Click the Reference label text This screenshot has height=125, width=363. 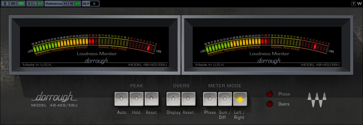coord(53,4)
